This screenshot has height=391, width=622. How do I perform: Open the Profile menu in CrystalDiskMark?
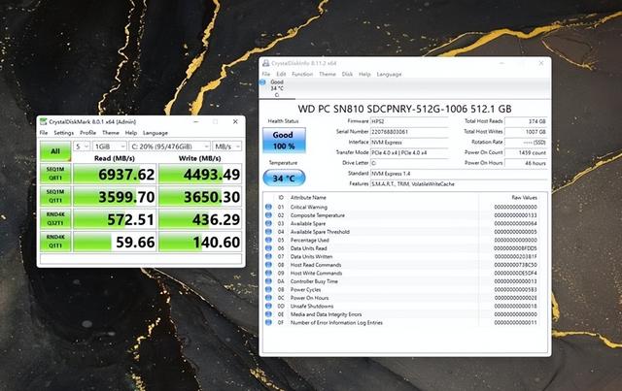[87, 133]
